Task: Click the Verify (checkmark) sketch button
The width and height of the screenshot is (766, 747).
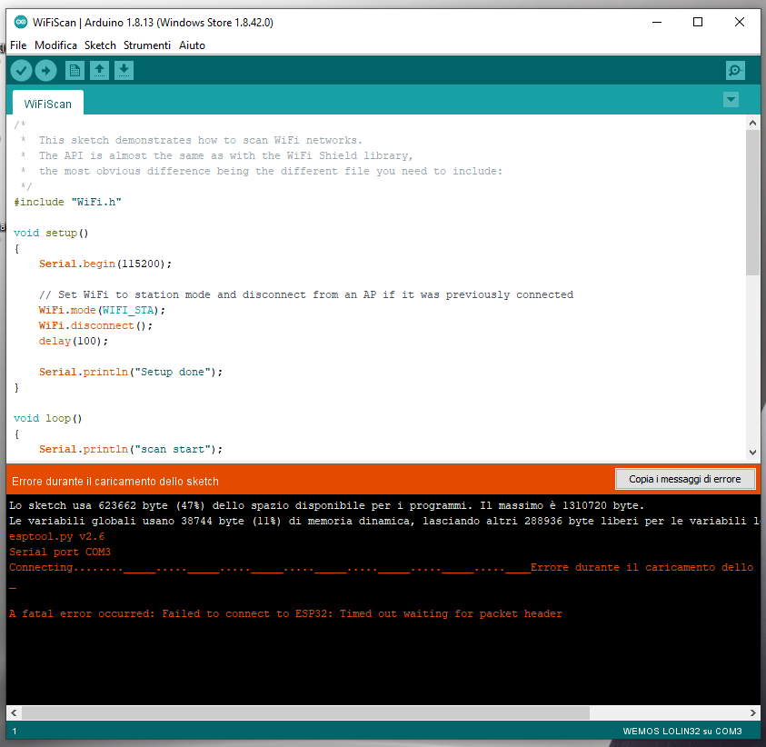Action: (x=21, y=71)
